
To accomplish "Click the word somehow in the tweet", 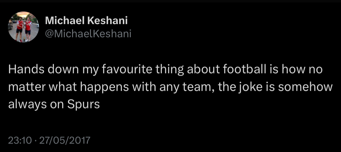I will click(x=304, y=87).
